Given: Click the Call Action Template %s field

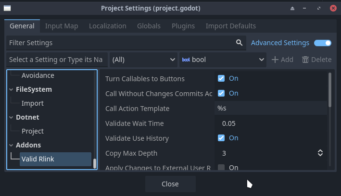Looking at the screenshot, I should (x=271, y=108).
